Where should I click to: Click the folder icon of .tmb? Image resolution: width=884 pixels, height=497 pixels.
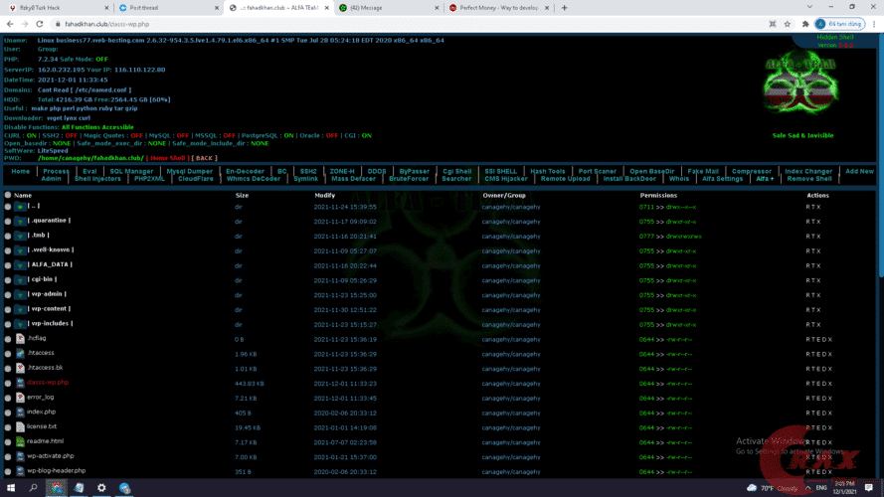point(20,237)
